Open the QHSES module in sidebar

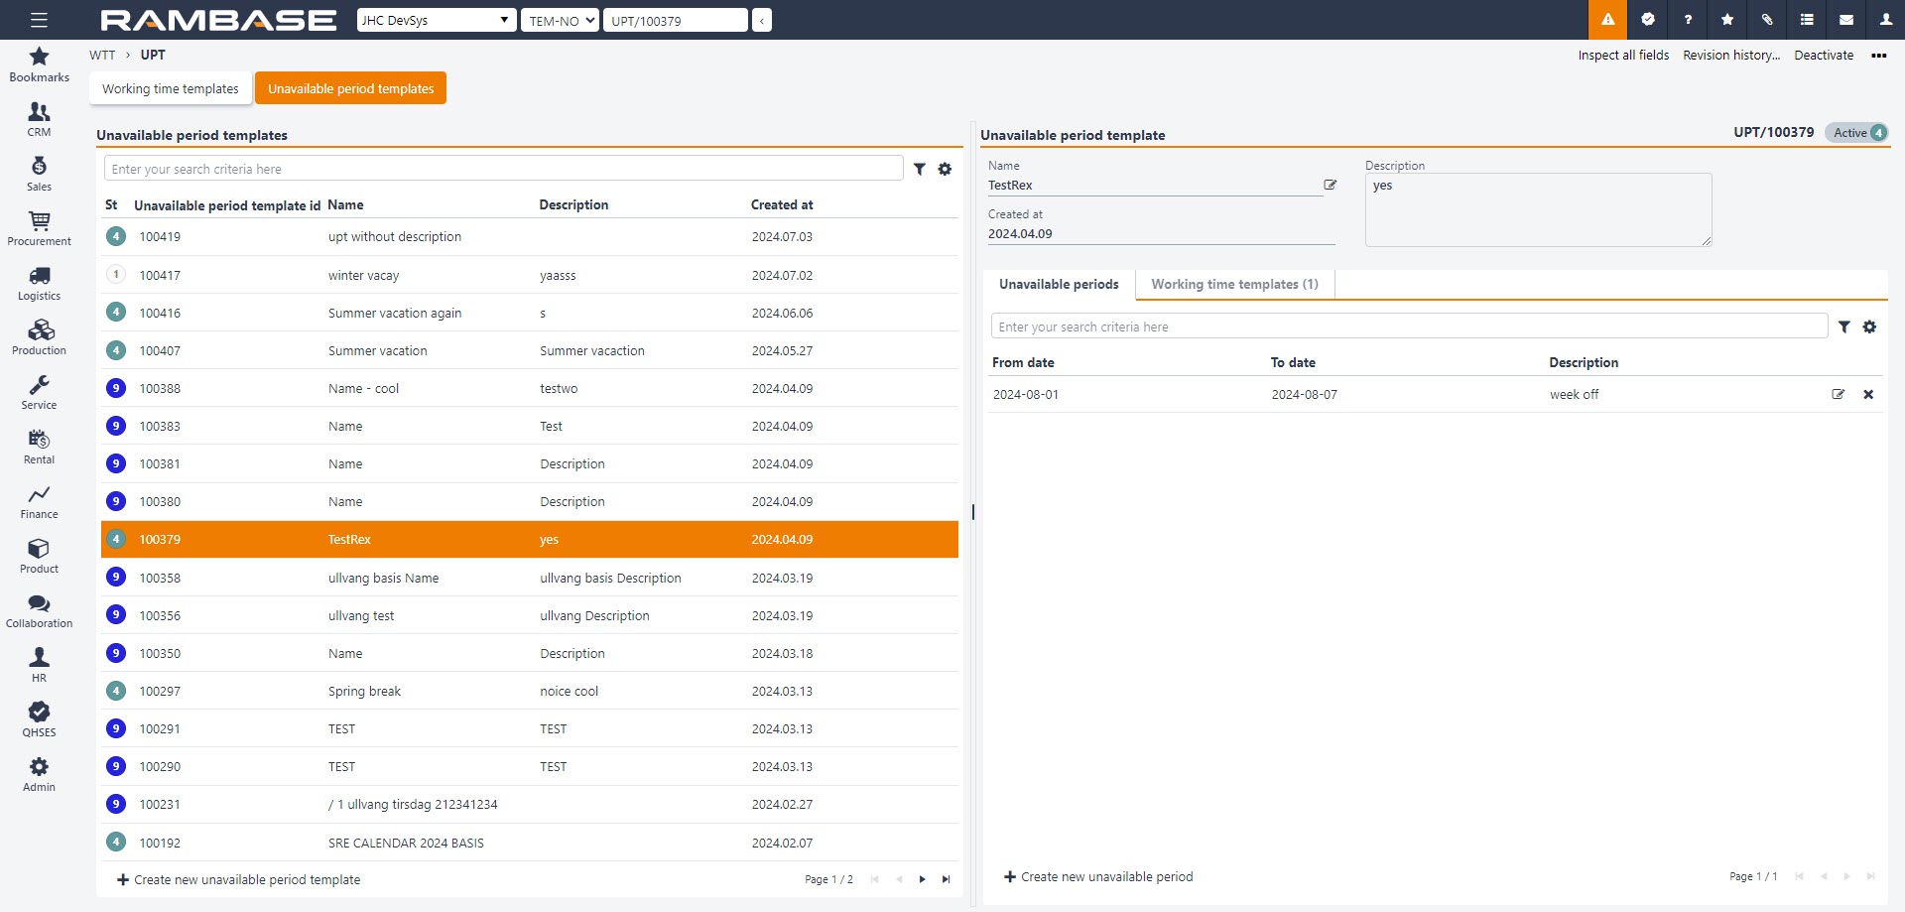click(39, 719)
